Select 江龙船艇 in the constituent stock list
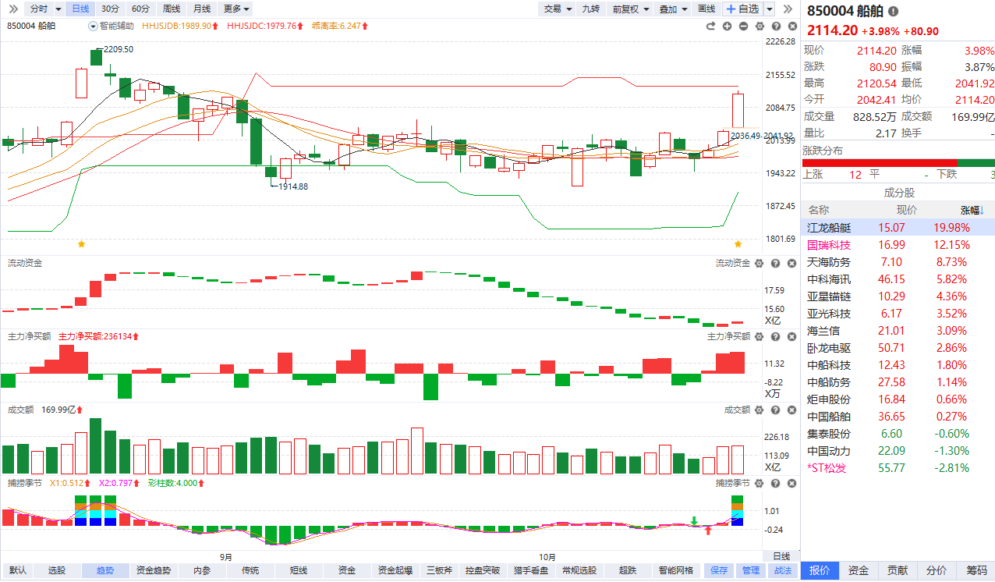Viewport: 995px width, 582px height. tap(829, 228)
